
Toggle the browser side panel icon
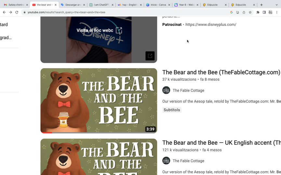pos(264,12)
